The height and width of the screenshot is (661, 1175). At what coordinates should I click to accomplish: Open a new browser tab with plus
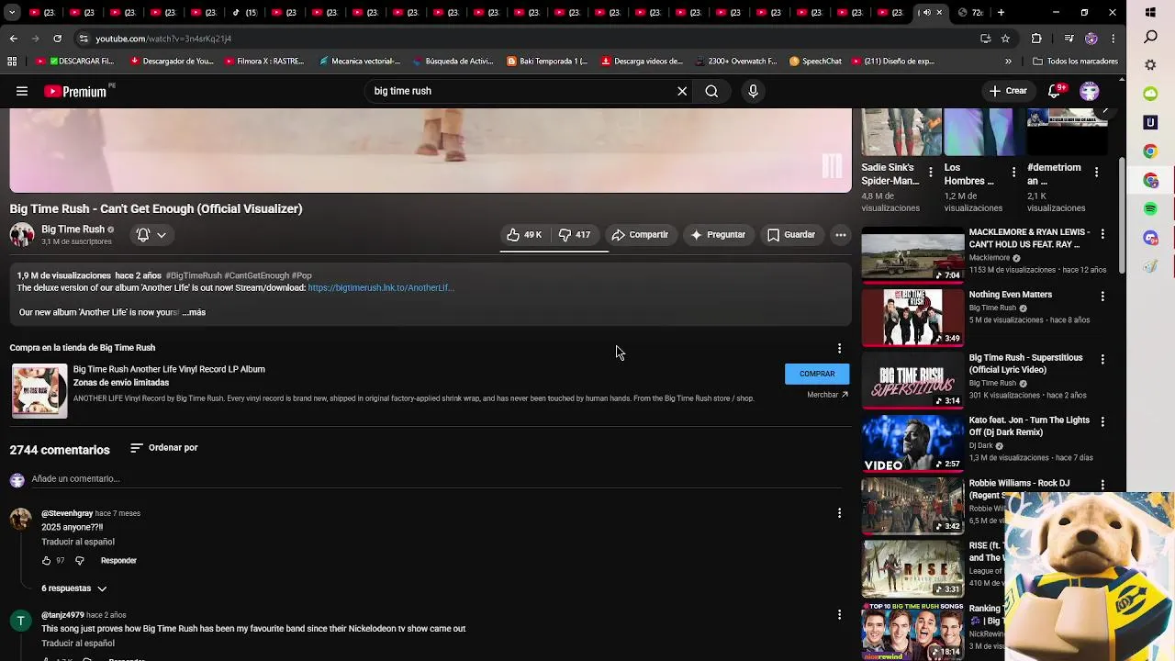coord(1001,13)
